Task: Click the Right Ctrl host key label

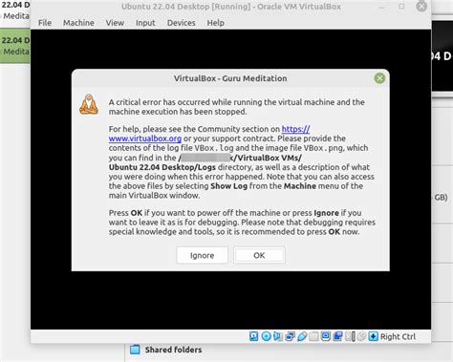Action: 398,336
